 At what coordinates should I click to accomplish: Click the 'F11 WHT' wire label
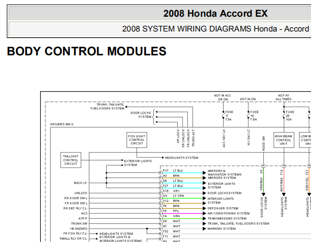pyautogui.click(x=172, y=236)
